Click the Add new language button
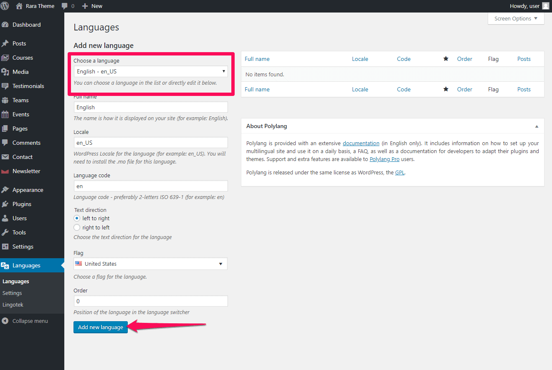 pyautogui.click(x=101, y=327)
